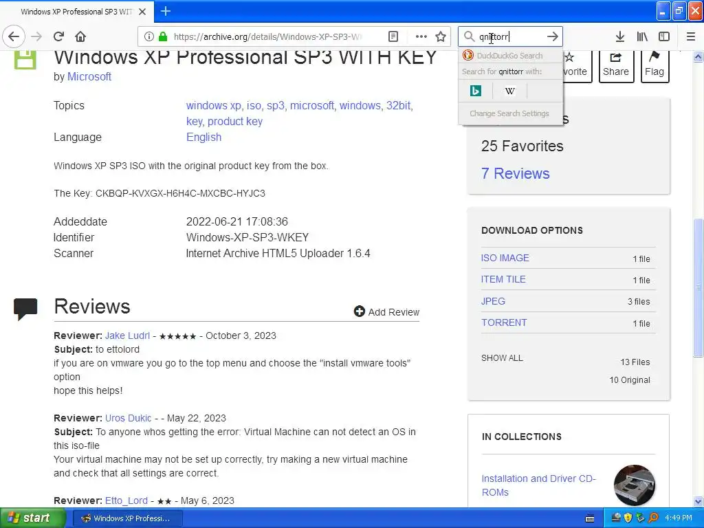
Task: Open the Firefox hamburger menu
Action: tap(690, 37)
